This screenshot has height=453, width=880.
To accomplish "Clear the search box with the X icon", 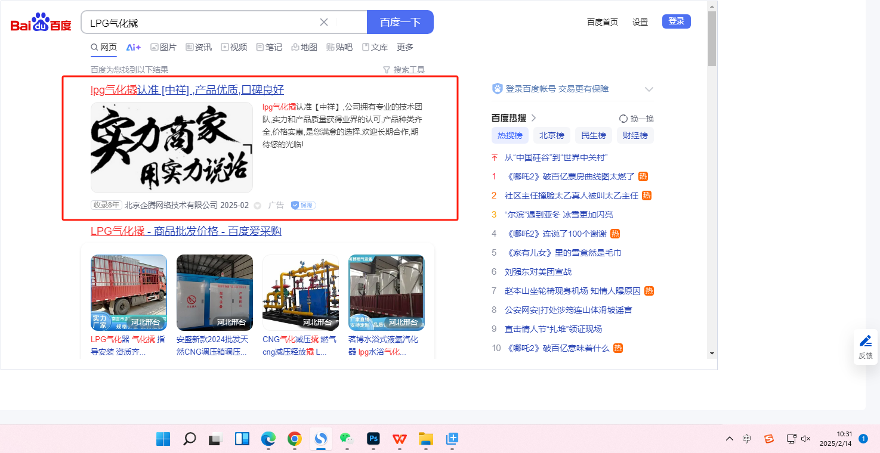I will coord(324,22).
